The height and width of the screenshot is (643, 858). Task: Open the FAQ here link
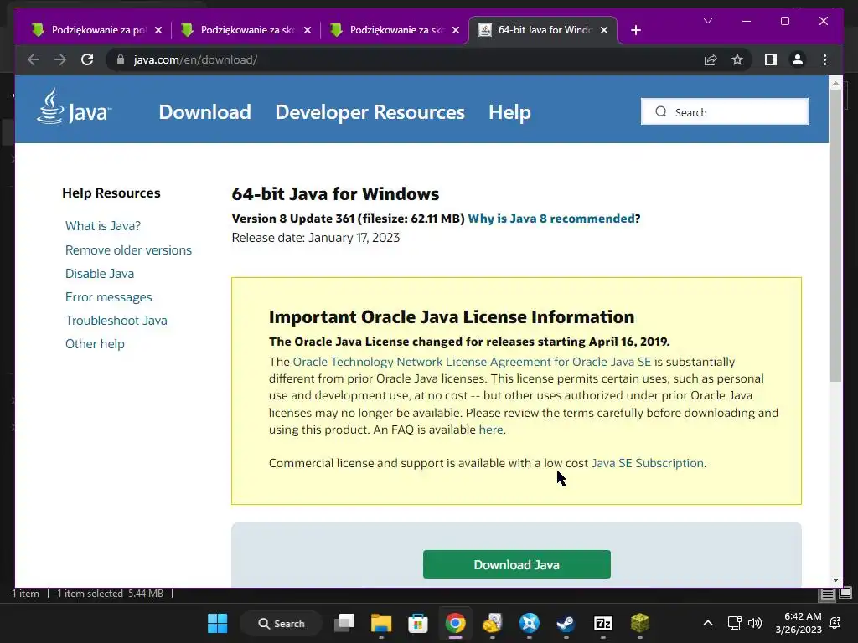pos(491,430)
